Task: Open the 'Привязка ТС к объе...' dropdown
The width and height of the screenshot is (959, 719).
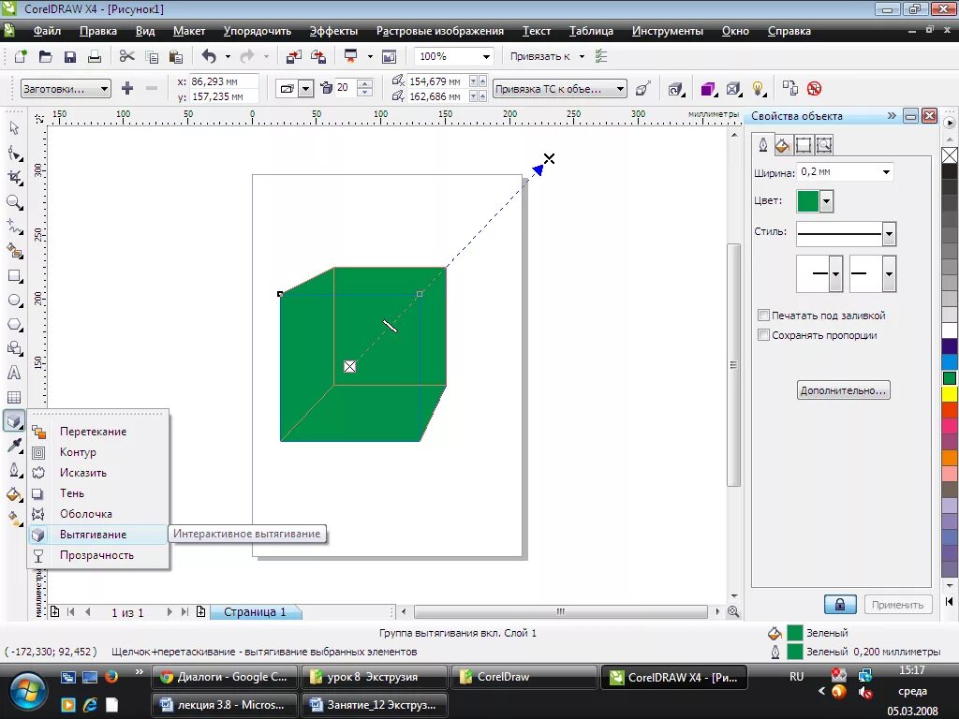Action: 620,89
